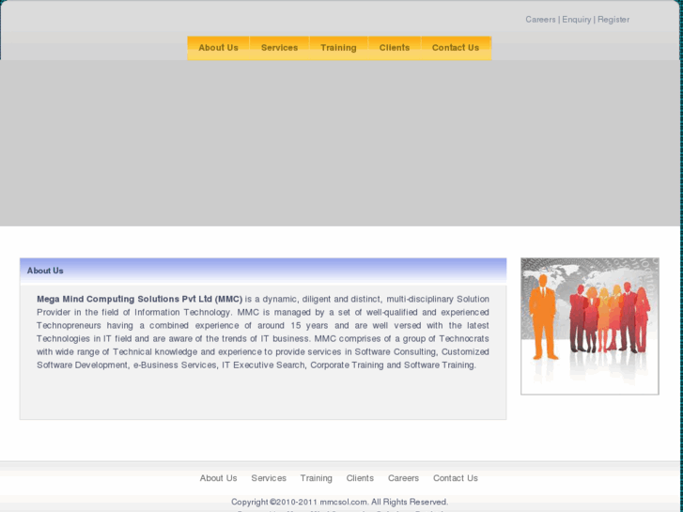This screenshot has width=683, height=512.
Task: Open the Contact Us link in the footer
Action: pyautogui.click(x=456, y=478)
